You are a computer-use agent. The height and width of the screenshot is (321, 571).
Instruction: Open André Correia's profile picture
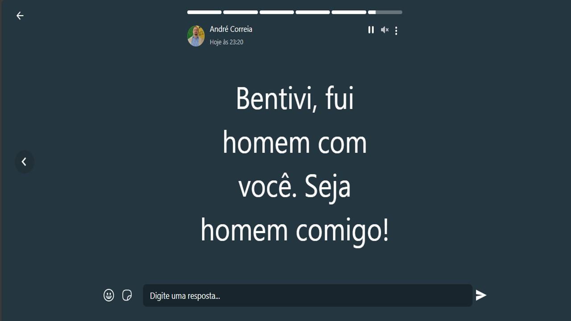click(x=196, y=36)
